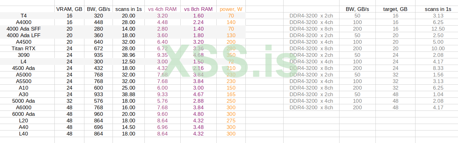Select the 4.67 value in A30 row
Screen dimensions: 458x143
[x=199, y=94]
